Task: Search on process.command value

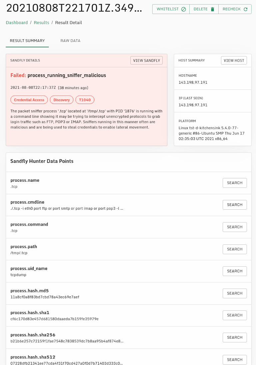Action: click(x=235, y=227)
